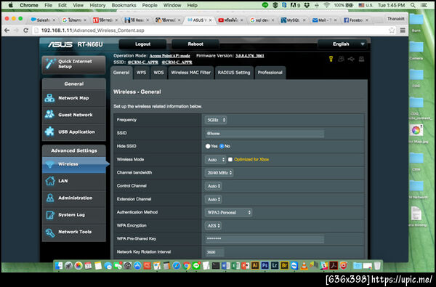
Task: Open Adobe Illustrator from the Dock
Action: (255, 266)
